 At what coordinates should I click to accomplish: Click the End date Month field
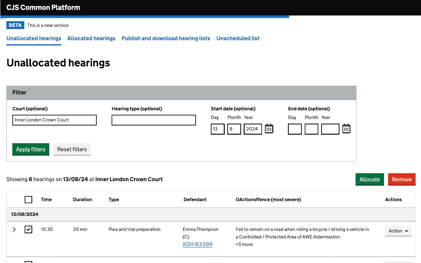pyautogui.click(x=311, y=129)
